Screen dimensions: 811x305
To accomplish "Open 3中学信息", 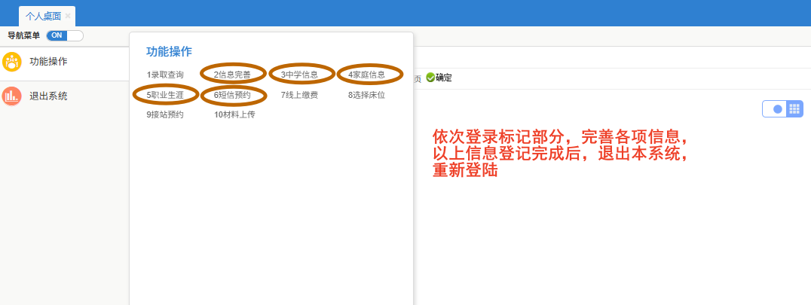I will [299, 75].
